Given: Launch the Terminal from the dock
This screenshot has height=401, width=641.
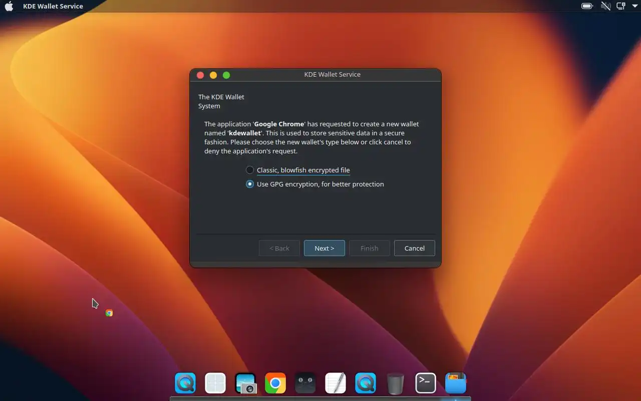Looking at the screenshot, I should 426,383.
